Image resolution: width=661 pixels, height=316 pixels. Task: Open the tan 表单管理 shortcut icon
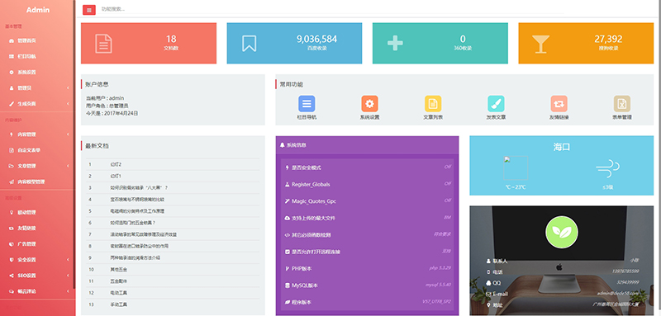point(622,103)
